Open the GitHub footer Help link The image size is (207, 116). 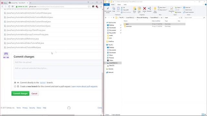coord(45,108)
